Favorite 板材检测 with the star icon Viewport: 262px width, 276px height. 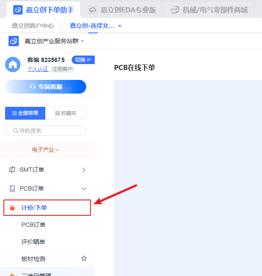(84, 258)
